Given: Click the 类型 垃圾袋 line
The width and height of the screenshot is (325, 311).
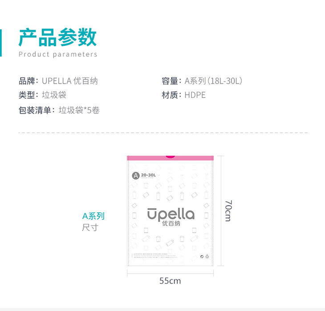Looking at the screenshot, I should point(42,95).
